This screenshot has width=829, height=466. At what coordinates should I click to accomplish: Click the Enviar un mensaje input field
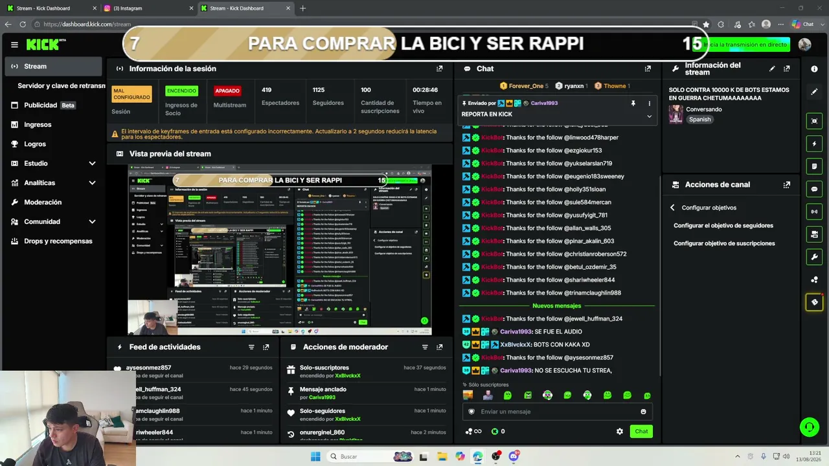(557, 412)
